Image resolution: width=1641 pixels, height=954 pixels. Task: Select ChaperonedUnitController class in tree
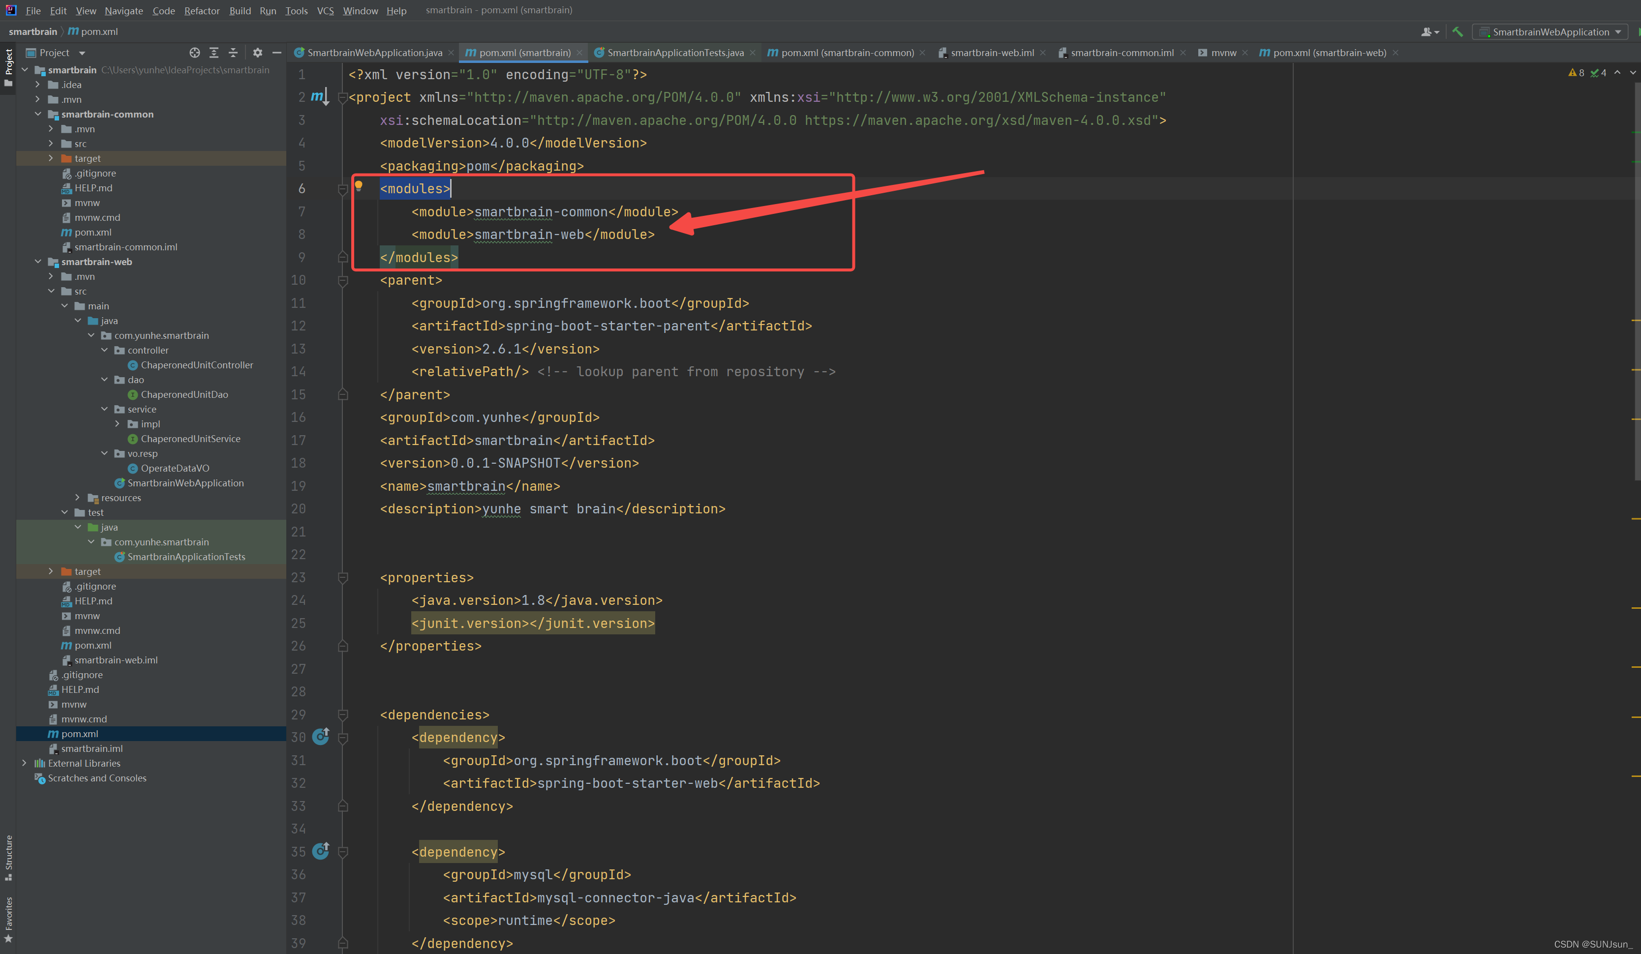coord(197,365)
